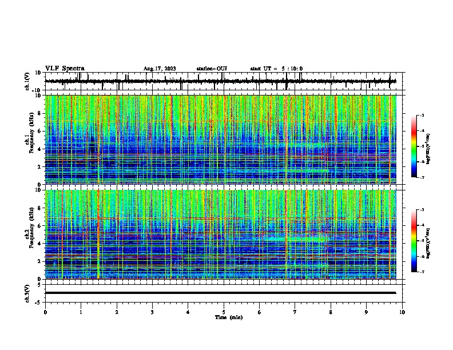Click the "station=OUI" header label
Screen dimensions: 453x350
[212, 69]
